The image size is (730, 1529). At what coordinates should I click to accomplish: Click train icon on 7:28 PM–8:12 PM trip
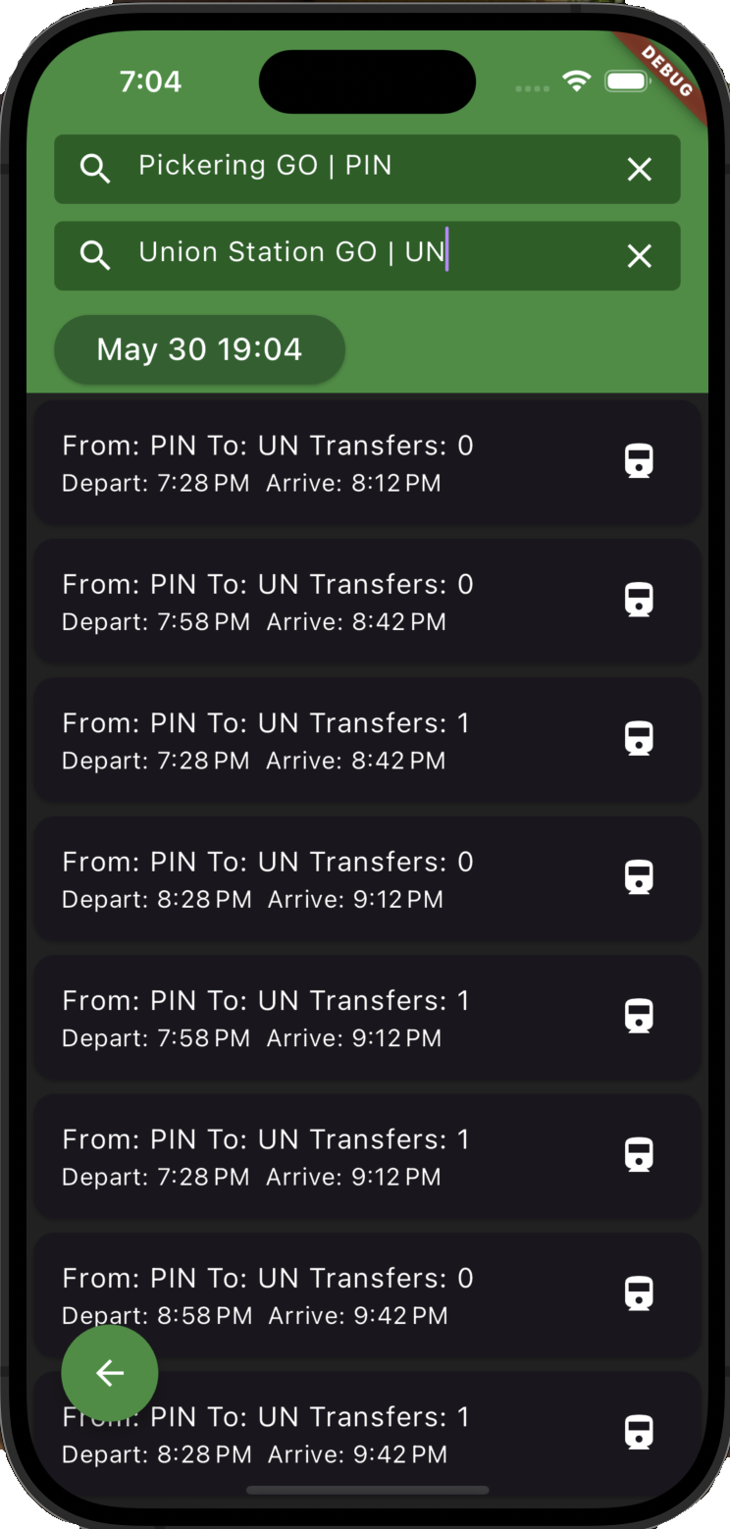pyautogui.click(x=639, y=460)
